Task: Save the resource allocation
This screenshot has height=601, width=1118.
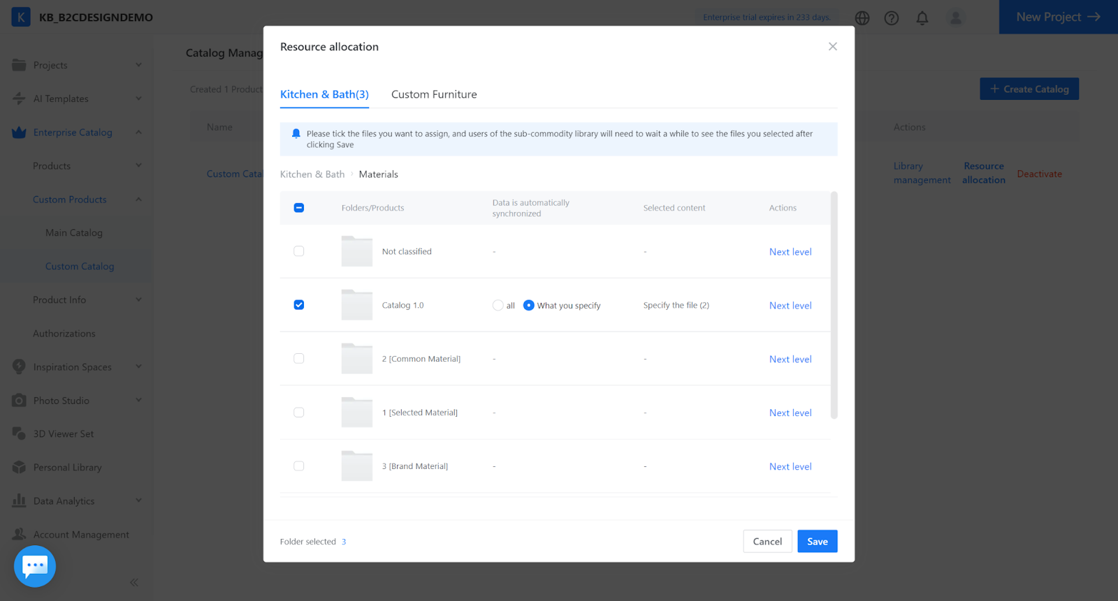Action: (x=818, y=542)
